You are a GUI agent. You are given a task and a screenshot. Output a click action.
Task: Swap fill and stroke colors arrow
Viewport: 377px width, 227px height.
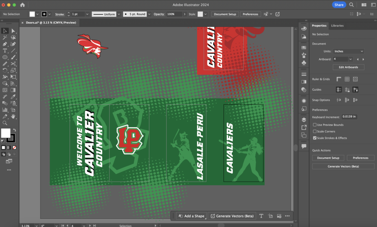(x=14, y=130)
